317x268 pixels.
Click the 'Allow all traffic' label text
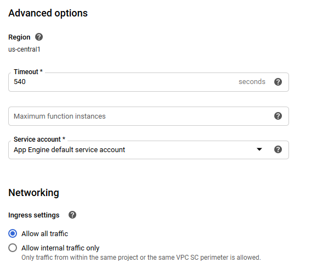click(44, 233)
